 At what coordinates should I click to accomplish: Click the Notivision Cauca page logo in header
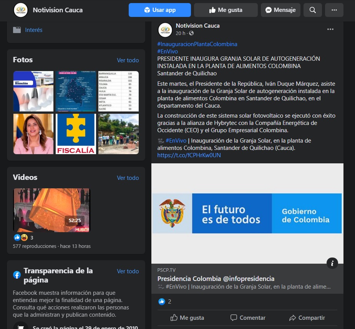pyautogui.click(x=21, y=10)
